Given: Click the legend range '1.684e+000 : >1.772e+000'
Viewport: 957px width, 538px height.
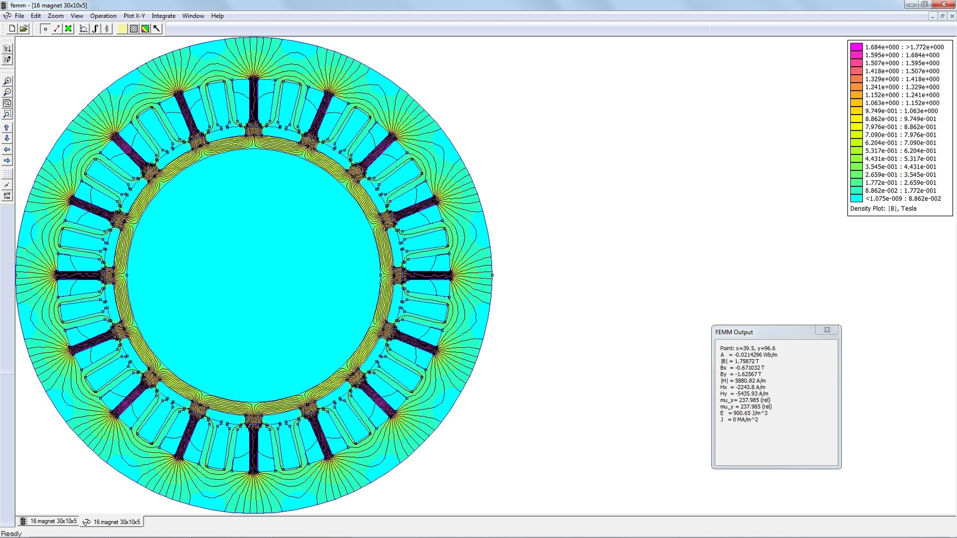Looking at the screenshot, I should [904, 47].
